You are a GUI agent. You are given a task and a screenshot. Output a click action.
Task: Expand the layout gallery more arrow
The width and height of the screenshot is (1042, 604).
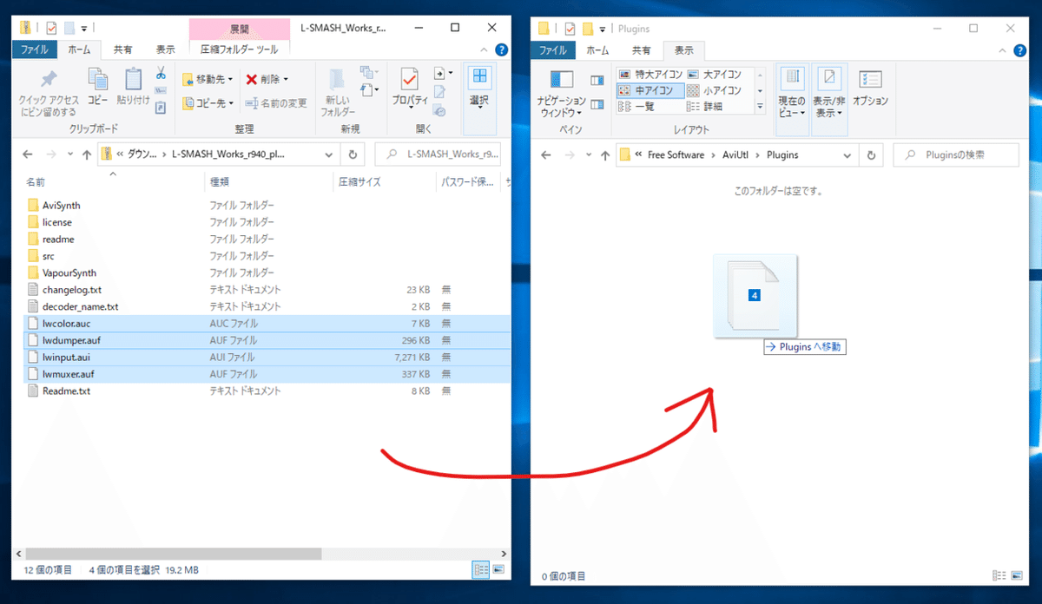tap(761, 106)
